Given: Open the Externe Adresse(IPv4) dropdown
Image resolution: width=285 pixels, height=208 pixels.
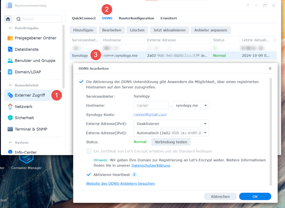Looking at the screenshot, I should 171,124.
